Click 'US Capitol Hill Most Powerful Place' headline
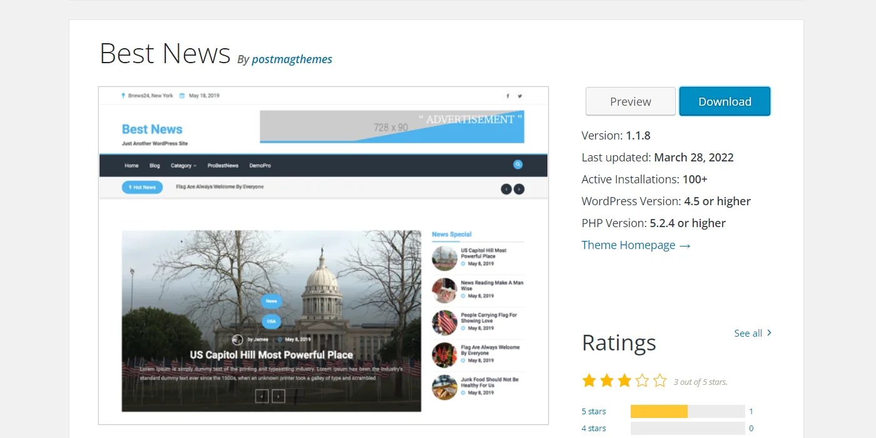876x438 pixels. [x=272, y=355]
